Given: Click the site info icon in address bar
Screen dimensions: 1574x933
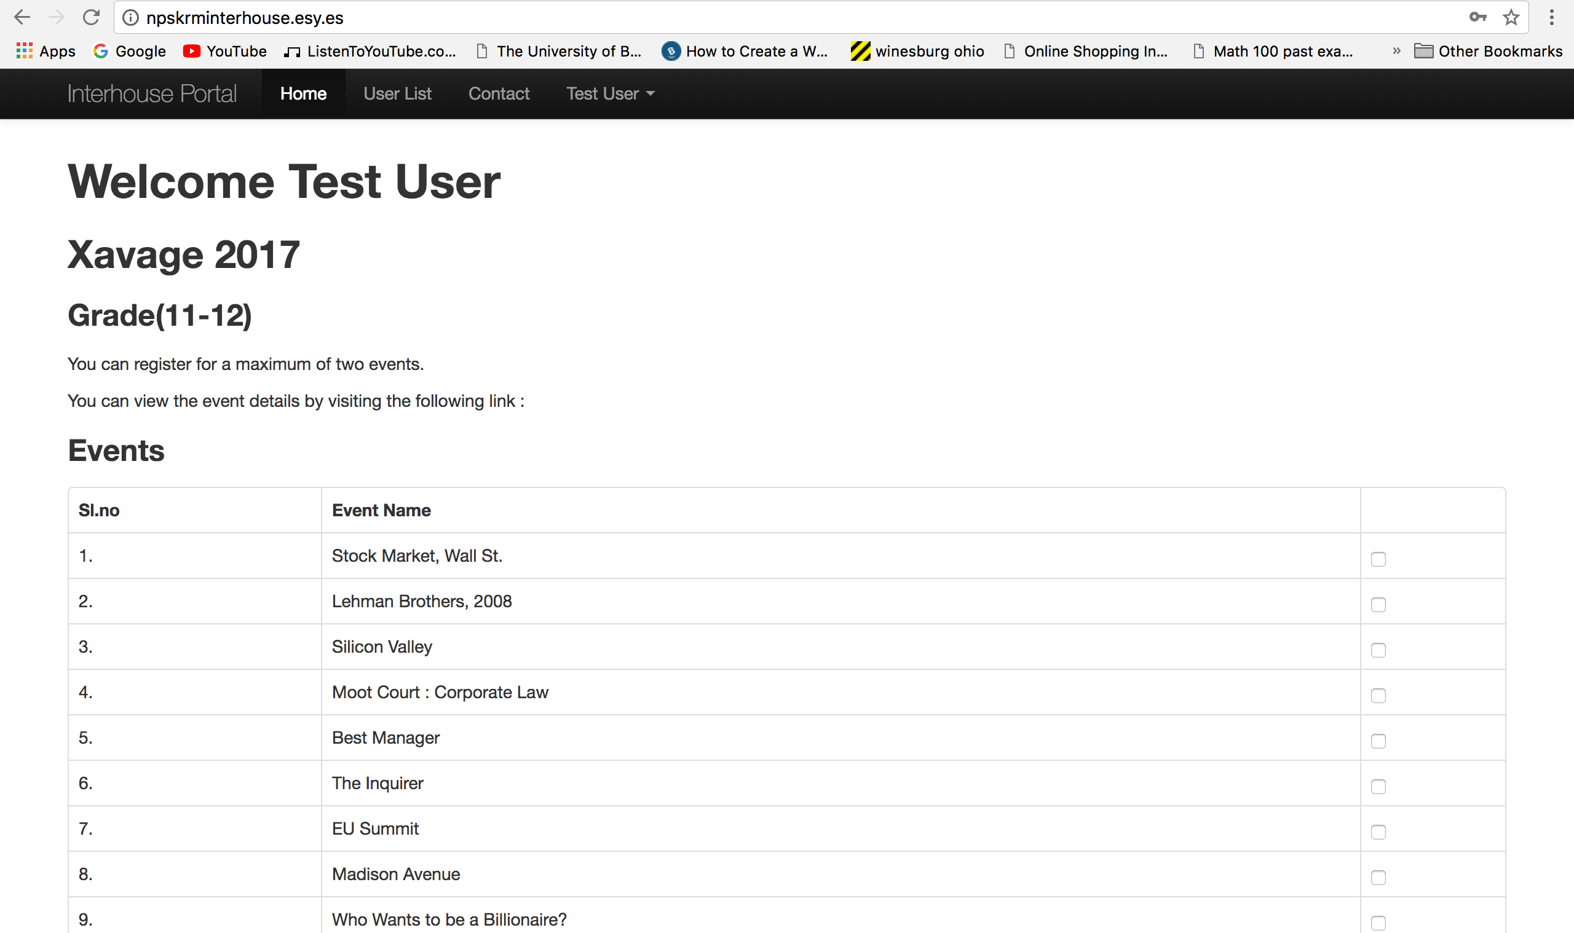Looking at the screenshot, I should coord(130,18).
